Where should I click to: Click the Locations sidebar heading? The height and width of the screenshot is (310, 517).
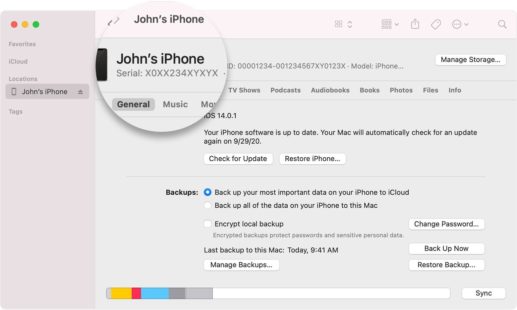(23, 79)
